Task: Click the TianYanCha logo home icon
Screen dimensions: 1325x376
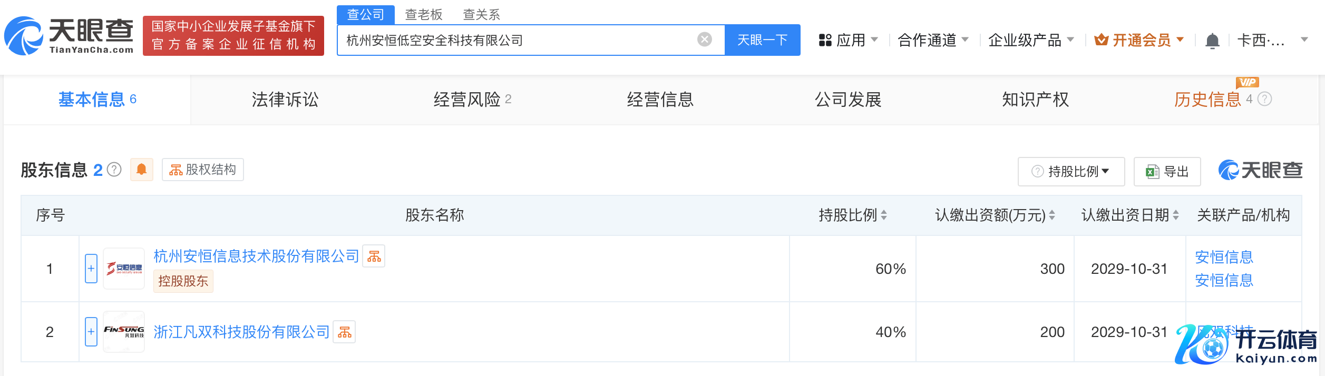Action: click(x=69, y=36)
